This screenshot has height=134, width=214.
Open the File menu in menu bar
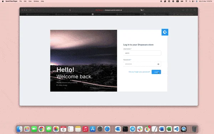pyautogui.click(x=21, y=1)
